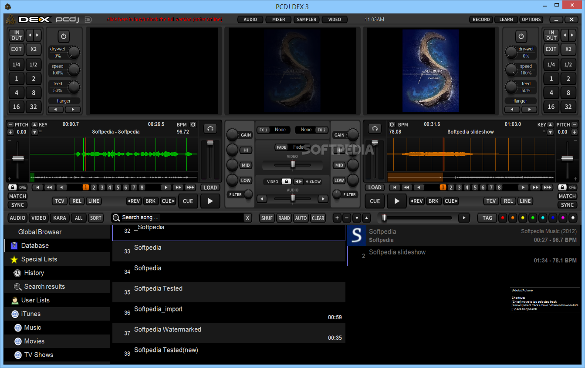Click the search magnifier icon

click(116, 217)
